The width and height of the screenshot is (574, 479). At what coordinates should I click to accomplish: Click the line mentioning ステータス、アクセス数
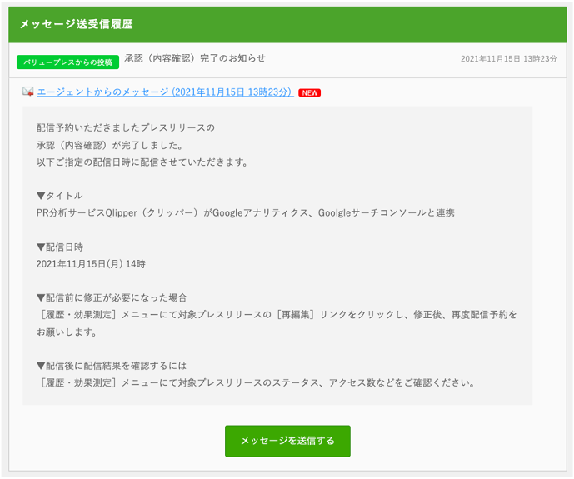(x=257, y=383)
